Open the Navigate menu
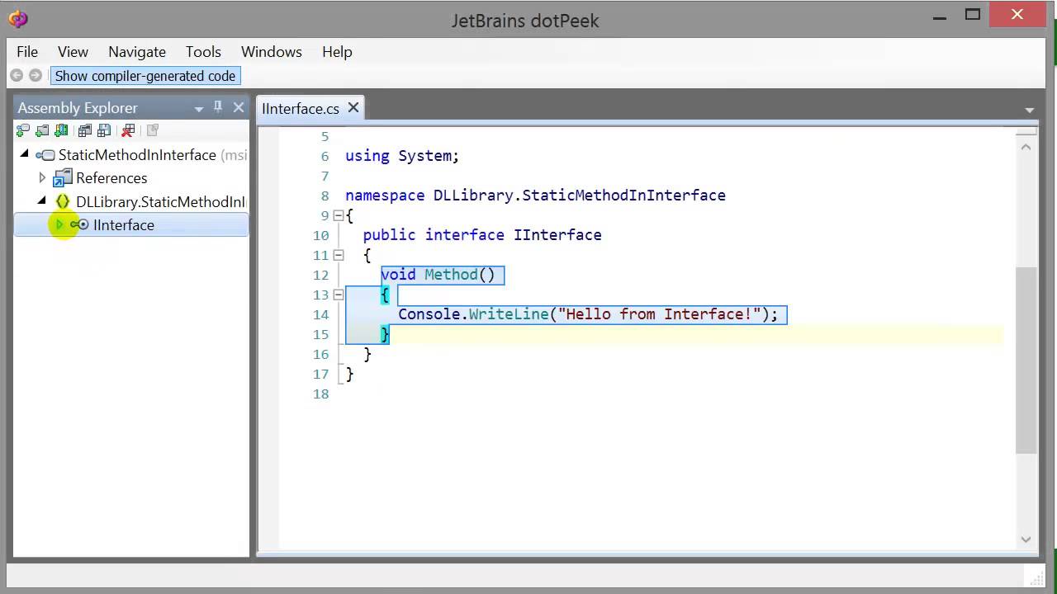This screenshot has width=1057, height=594. point(137,51)
